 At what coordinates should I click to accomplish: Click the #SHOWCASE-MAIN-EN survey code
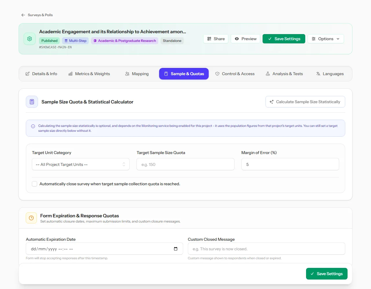coord(55,47)
